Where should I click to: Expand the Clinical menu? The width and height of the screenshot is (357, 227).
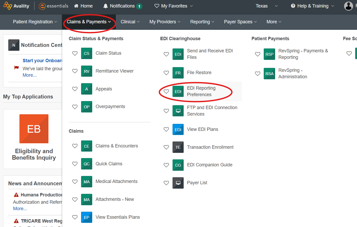[x=130, y=22]
